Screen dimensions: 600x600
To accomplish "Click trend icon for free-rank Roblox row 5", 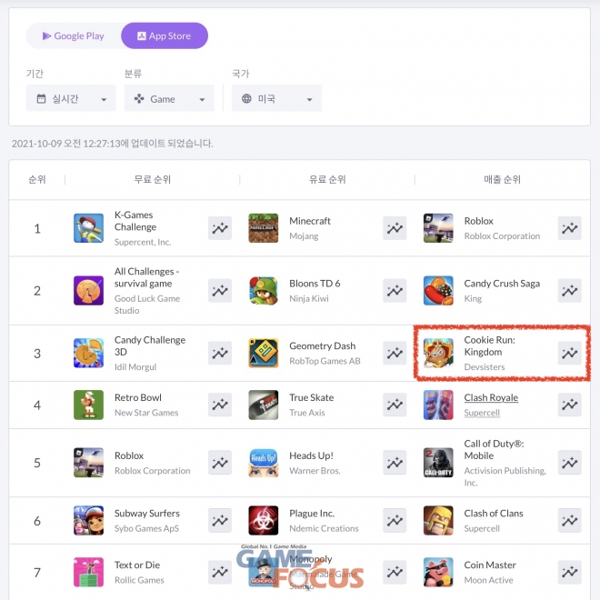I will (x=220, y=463).
